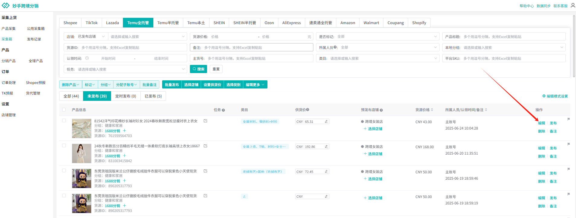Click the flag icon for the 24秋冬新款 row
The image size is (576, 218).
[568, 144]
